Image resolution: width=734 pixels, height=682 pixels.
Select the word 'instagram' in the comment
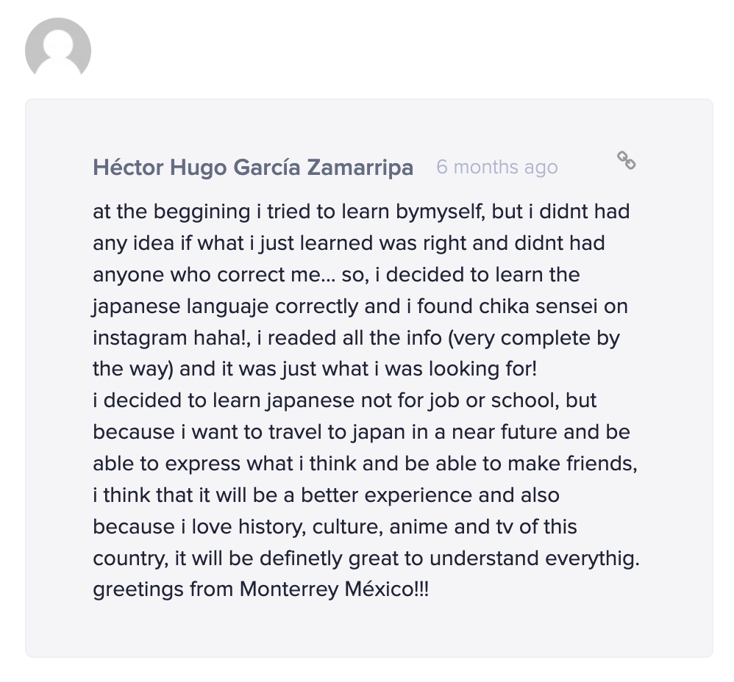click(140, 338)
